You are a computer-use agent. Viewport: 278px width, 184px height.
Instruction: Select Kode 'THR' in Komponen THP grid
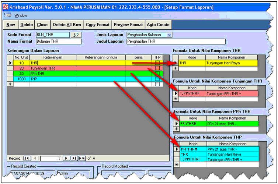(x=193, y=154)
